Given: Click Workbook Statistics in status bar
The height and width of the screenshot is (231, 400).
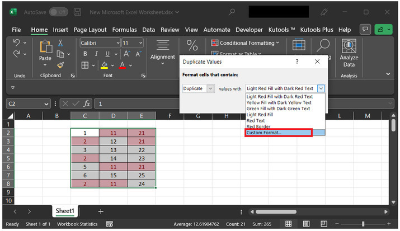Looking at the screenshot, I should (77, 224).
